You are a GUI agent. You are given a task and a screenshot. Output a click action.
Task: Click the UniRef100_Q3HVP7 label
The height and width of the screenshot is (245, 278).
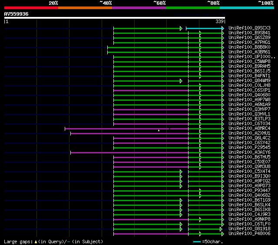tap(249, 109)
